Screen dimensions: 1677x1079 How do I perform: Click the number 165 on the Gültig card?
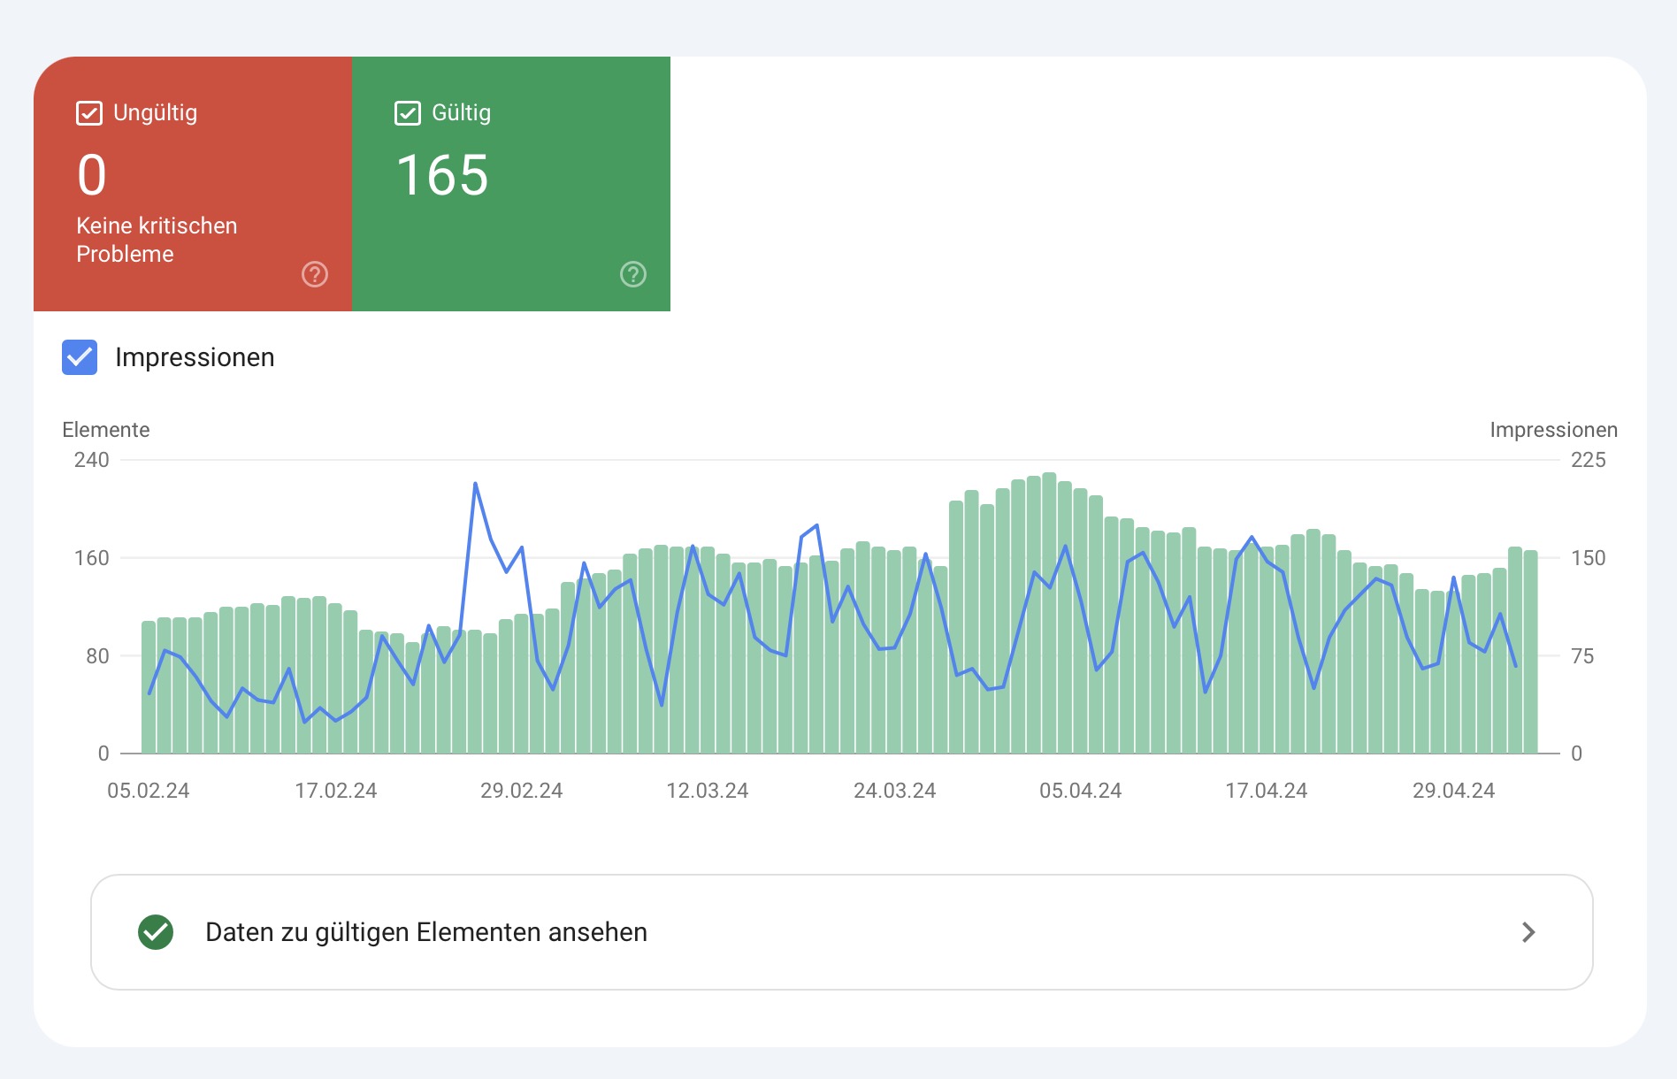[441, 175]
